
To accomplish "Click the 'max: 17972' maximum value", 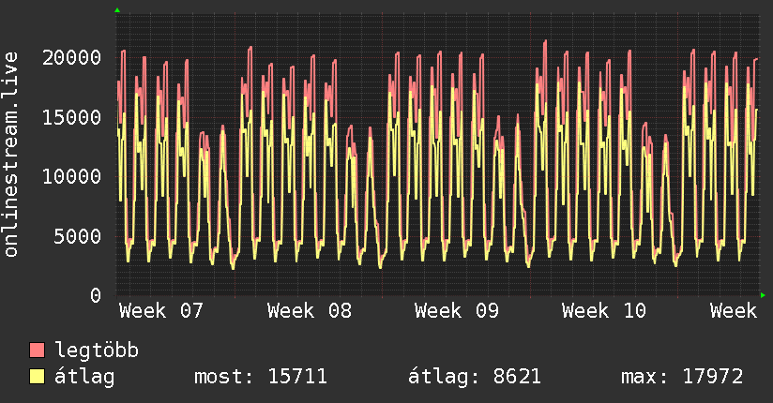I will 682,377.
